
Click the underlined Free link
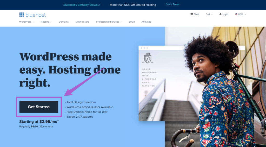(x=70, y=112)
